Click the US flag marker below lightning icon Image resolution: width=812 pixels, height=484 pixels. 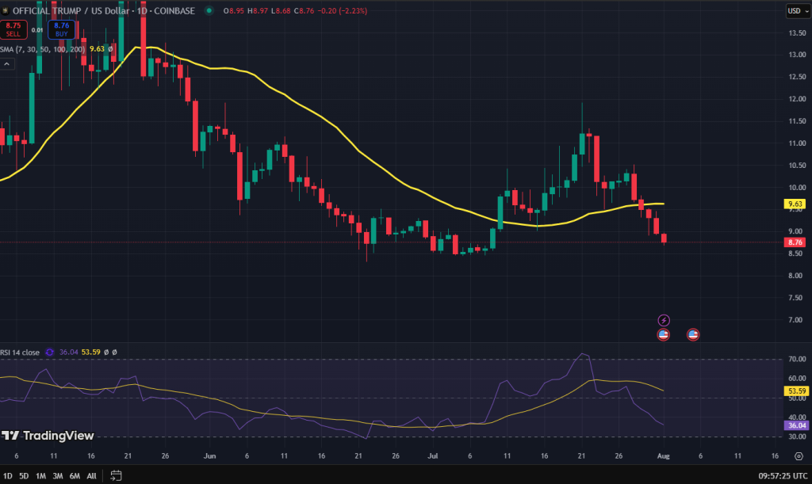[x=664, y=334]
